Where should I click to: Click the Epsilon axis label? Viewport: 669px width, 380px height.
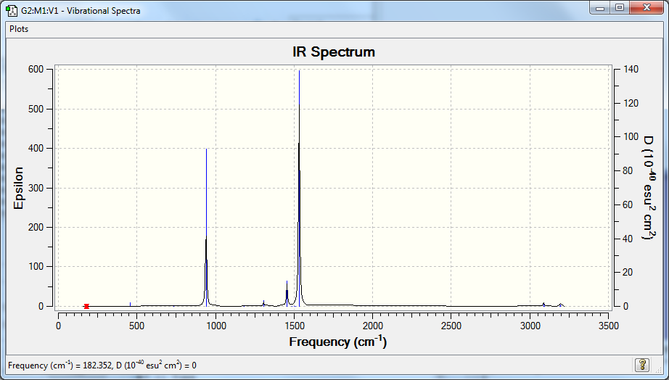[x=18, y=188]
